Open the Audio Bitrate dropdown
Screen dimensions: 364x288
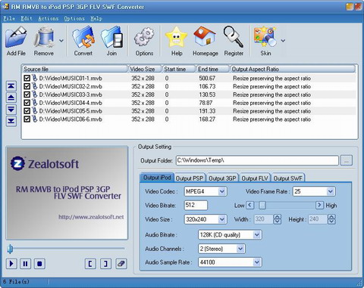click(x=256, y=235)
